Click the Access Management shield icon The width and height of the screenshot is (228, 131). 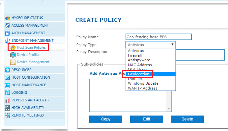pyautogui.click(x=7, y=25)
